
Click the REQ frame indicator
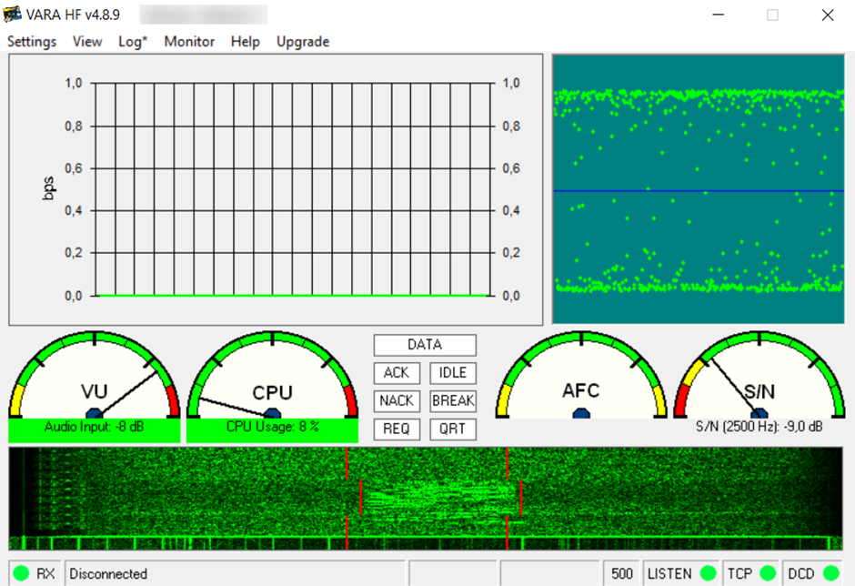click(397, 429)
